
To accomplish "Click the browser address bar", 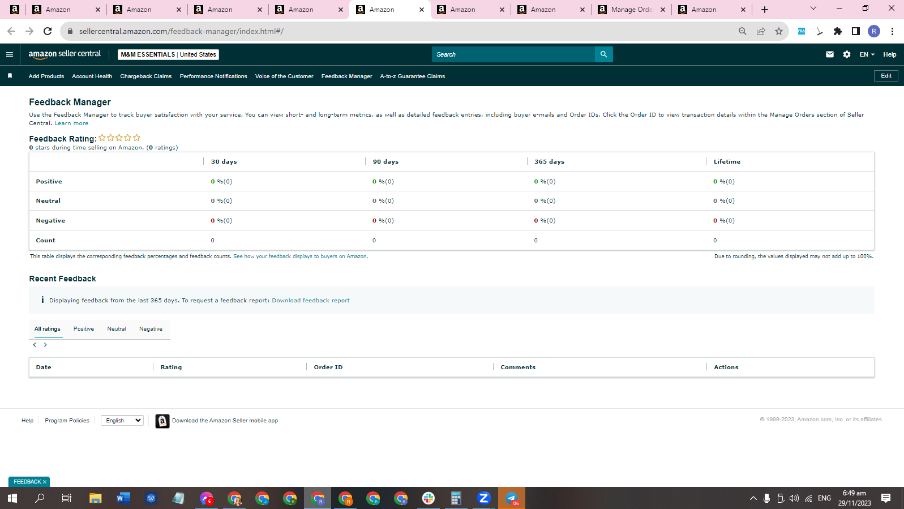I will (x=396, y=31).
